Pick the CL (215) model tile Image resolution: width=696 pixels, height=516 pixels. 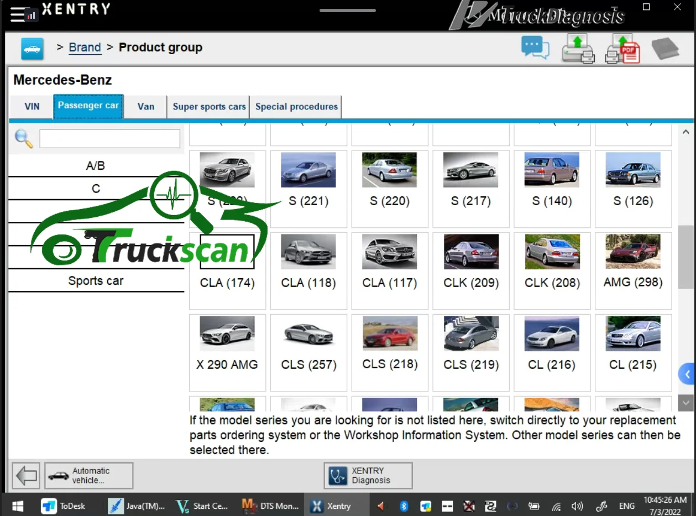pos(634,352)
